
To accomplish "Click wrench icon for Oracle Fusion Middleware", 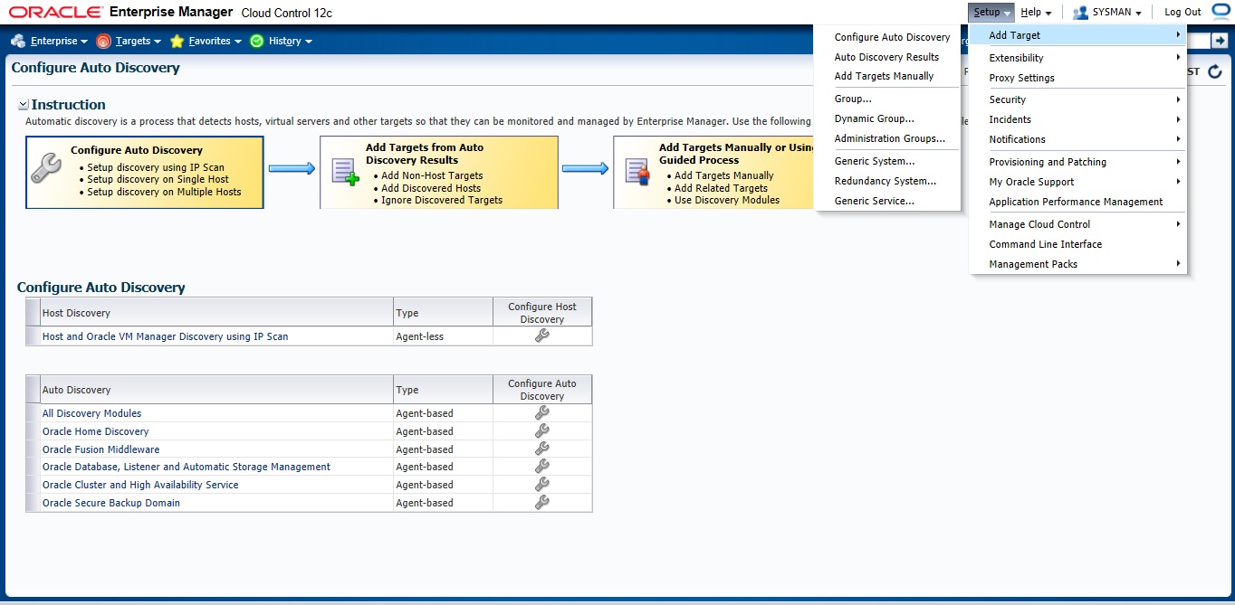I will [541, 449].
